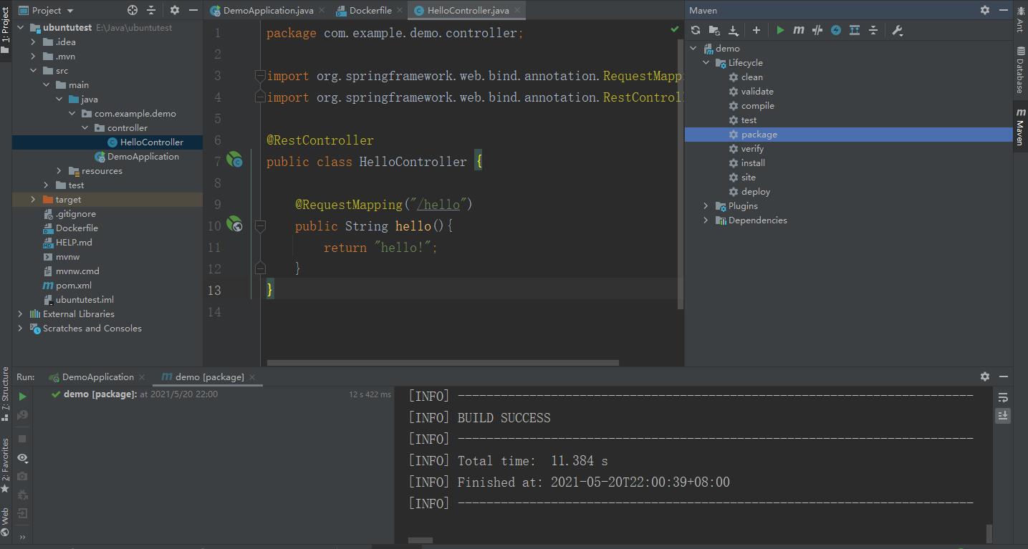Viewport: 1028px width, 549px height.
Task: Show Maven dependencies diagram icon
Action: [855, 30]
